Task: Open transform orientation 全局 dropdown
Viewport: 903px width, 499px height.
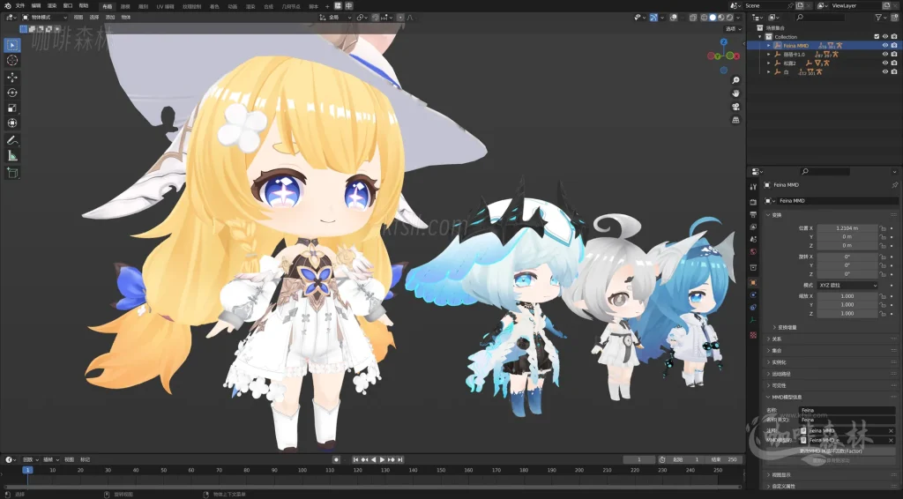Action: pyautogui.click(x=335, y=18)
